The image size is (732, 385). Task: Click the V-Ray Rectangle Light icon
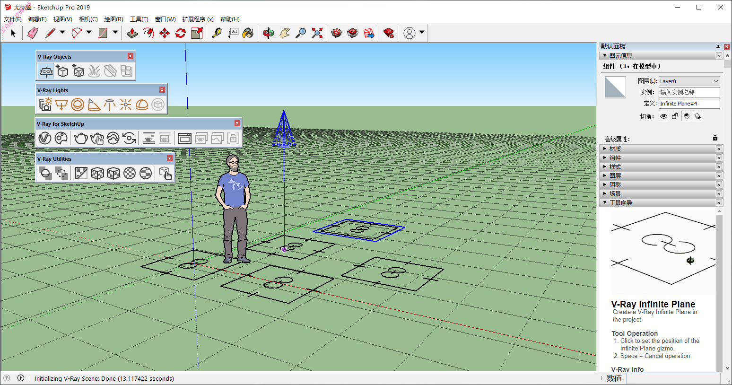(x=61, y=105)
